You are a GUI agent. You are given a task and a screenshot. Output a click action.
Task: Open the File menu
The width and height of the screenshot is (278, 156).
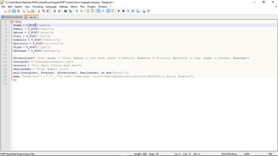pyautogui.click(x=3, y=7)
